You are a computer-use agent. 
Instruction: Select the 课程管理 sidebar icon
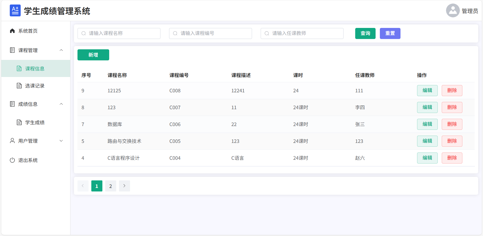(x=12, y=50)
